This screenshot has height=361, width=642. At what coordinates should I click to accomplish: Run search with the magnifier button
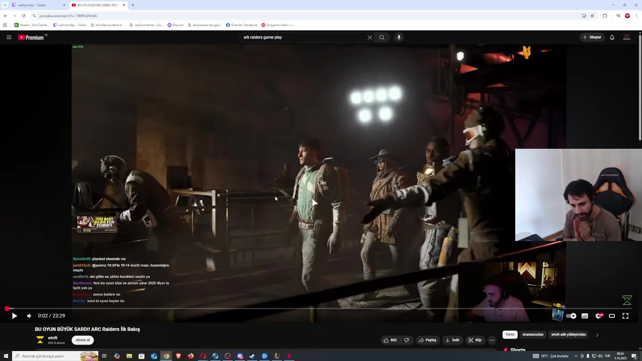tap(382, 37)
